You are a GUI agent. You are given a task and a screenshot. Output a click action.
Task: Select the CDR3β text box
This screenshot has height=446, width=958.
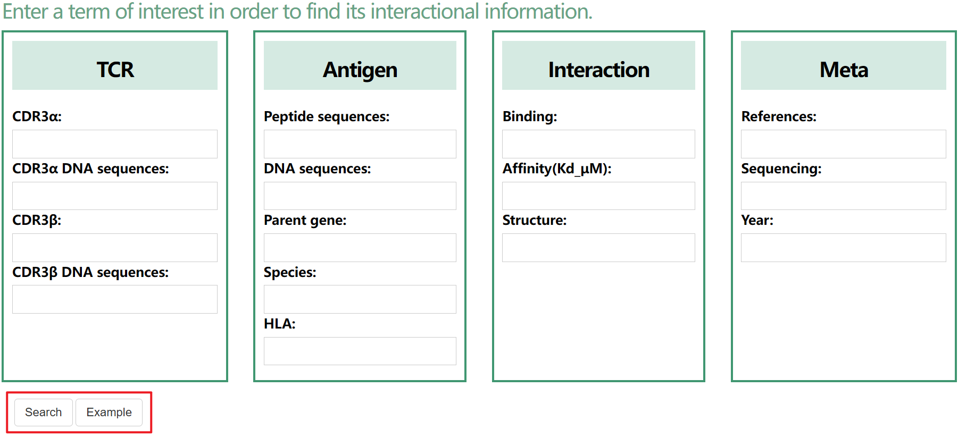(115, 248)
